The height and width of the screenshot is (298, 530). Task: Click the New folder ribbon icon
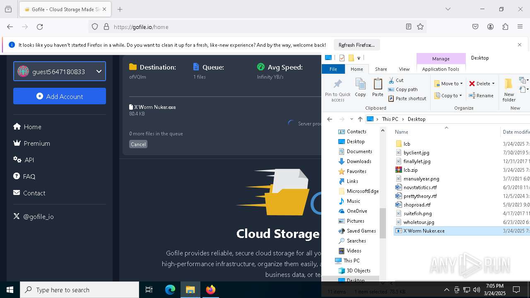point(509,90)
